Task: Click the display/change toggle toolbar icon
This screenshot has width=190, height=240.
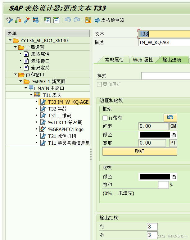Action: (10, 20)
